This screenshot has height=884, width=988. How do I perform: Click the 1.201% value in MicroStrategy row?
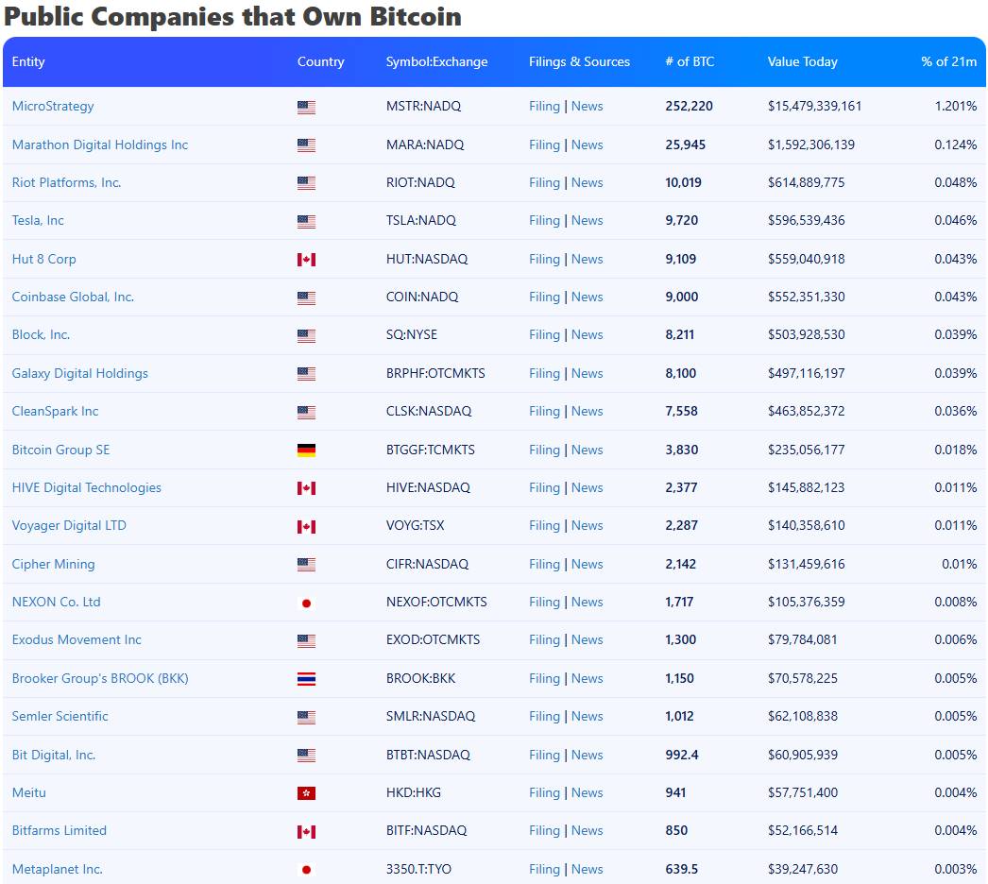(x=956, y=106)
